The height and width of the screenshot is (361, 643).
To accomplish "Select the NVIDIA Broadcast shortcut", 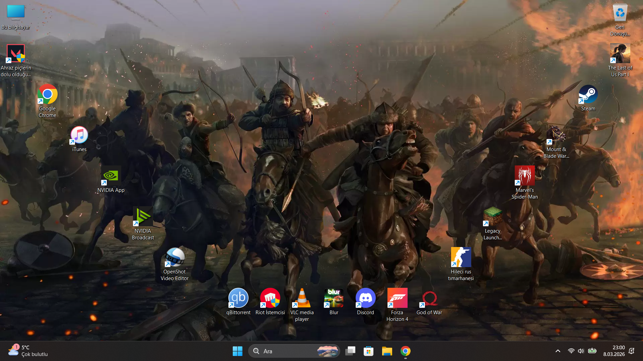I will coord(143,224).
